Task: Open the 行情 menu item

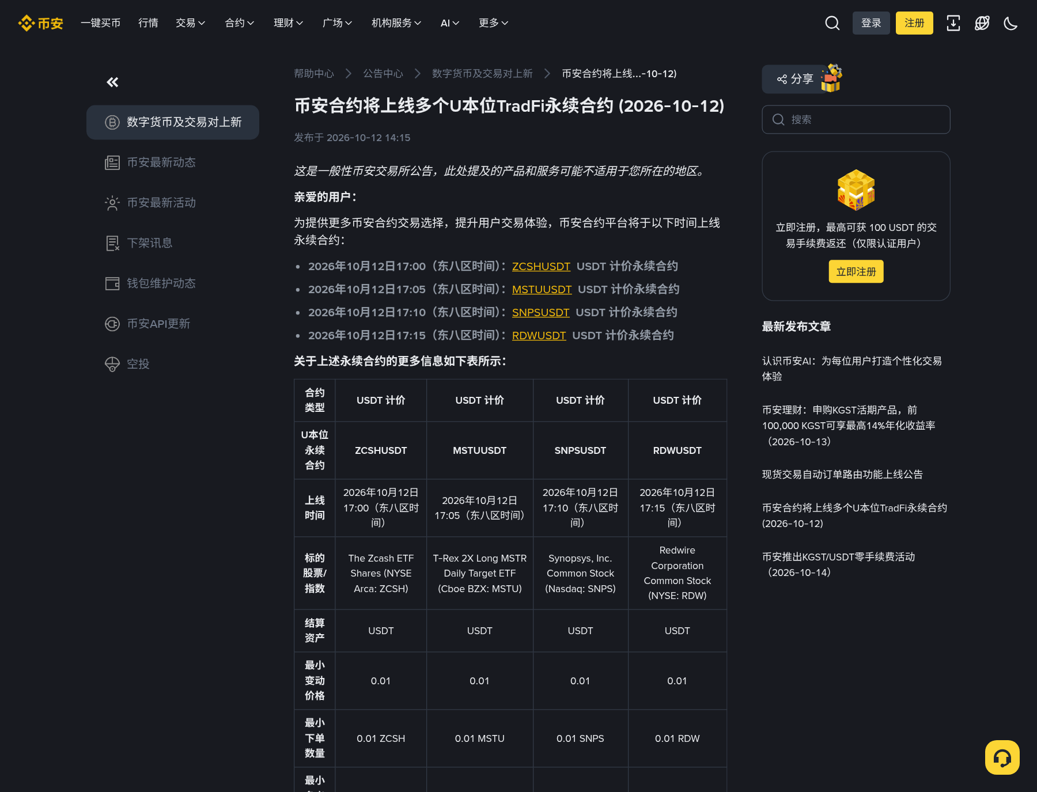Action: point(148,23)
